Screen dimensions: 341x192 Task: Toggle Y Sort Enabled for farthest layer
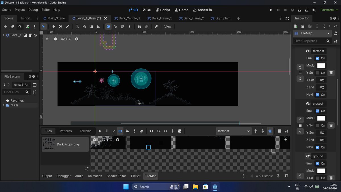pyautogui.click(x=317, y=73)
